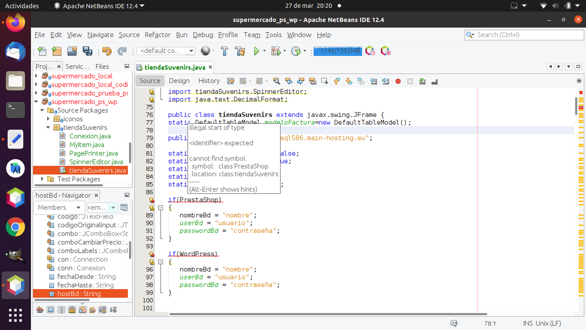
Task: Open Firefox from the Ubuntu dock
Action: click(15, 22)
